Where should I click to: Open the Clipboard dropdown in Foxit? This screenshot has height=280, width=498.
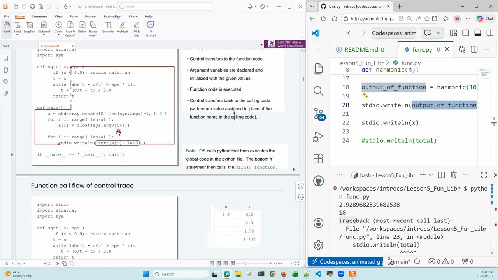[x=44, y=35]
